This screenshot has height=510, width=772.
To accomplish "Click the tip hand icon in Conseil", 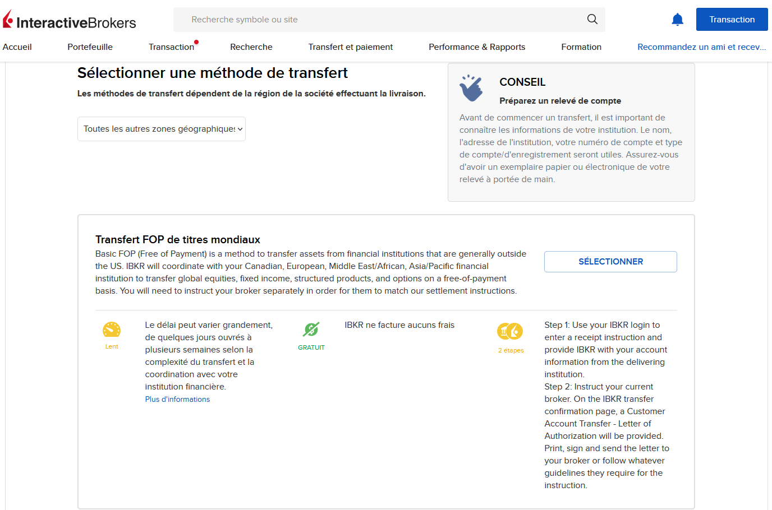I will point(471,88).
